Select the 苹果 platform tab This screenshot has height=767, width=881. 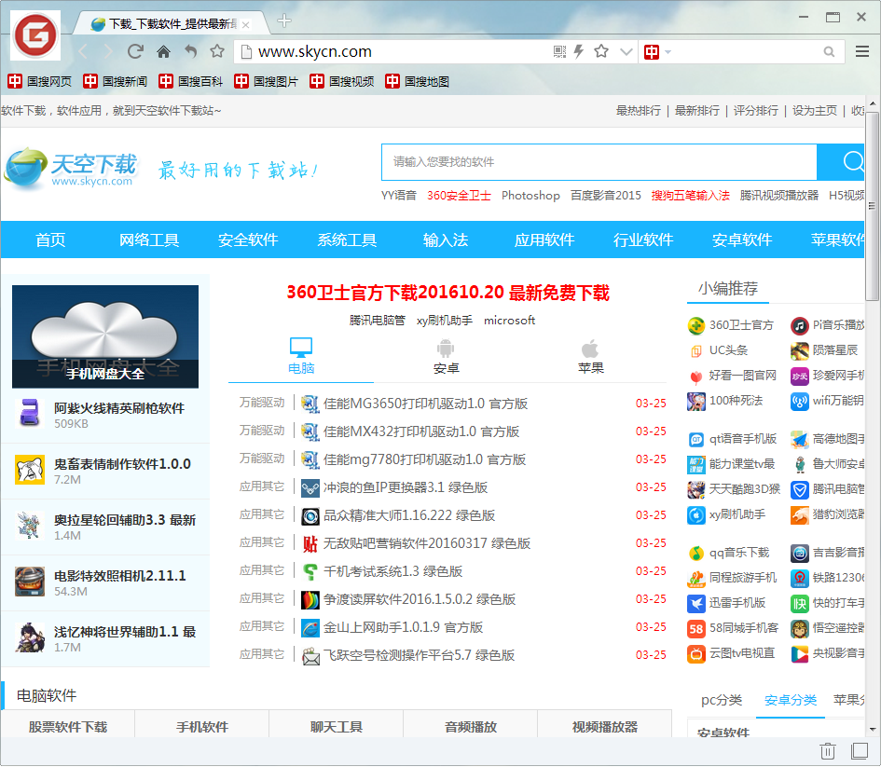coord(590,356)
